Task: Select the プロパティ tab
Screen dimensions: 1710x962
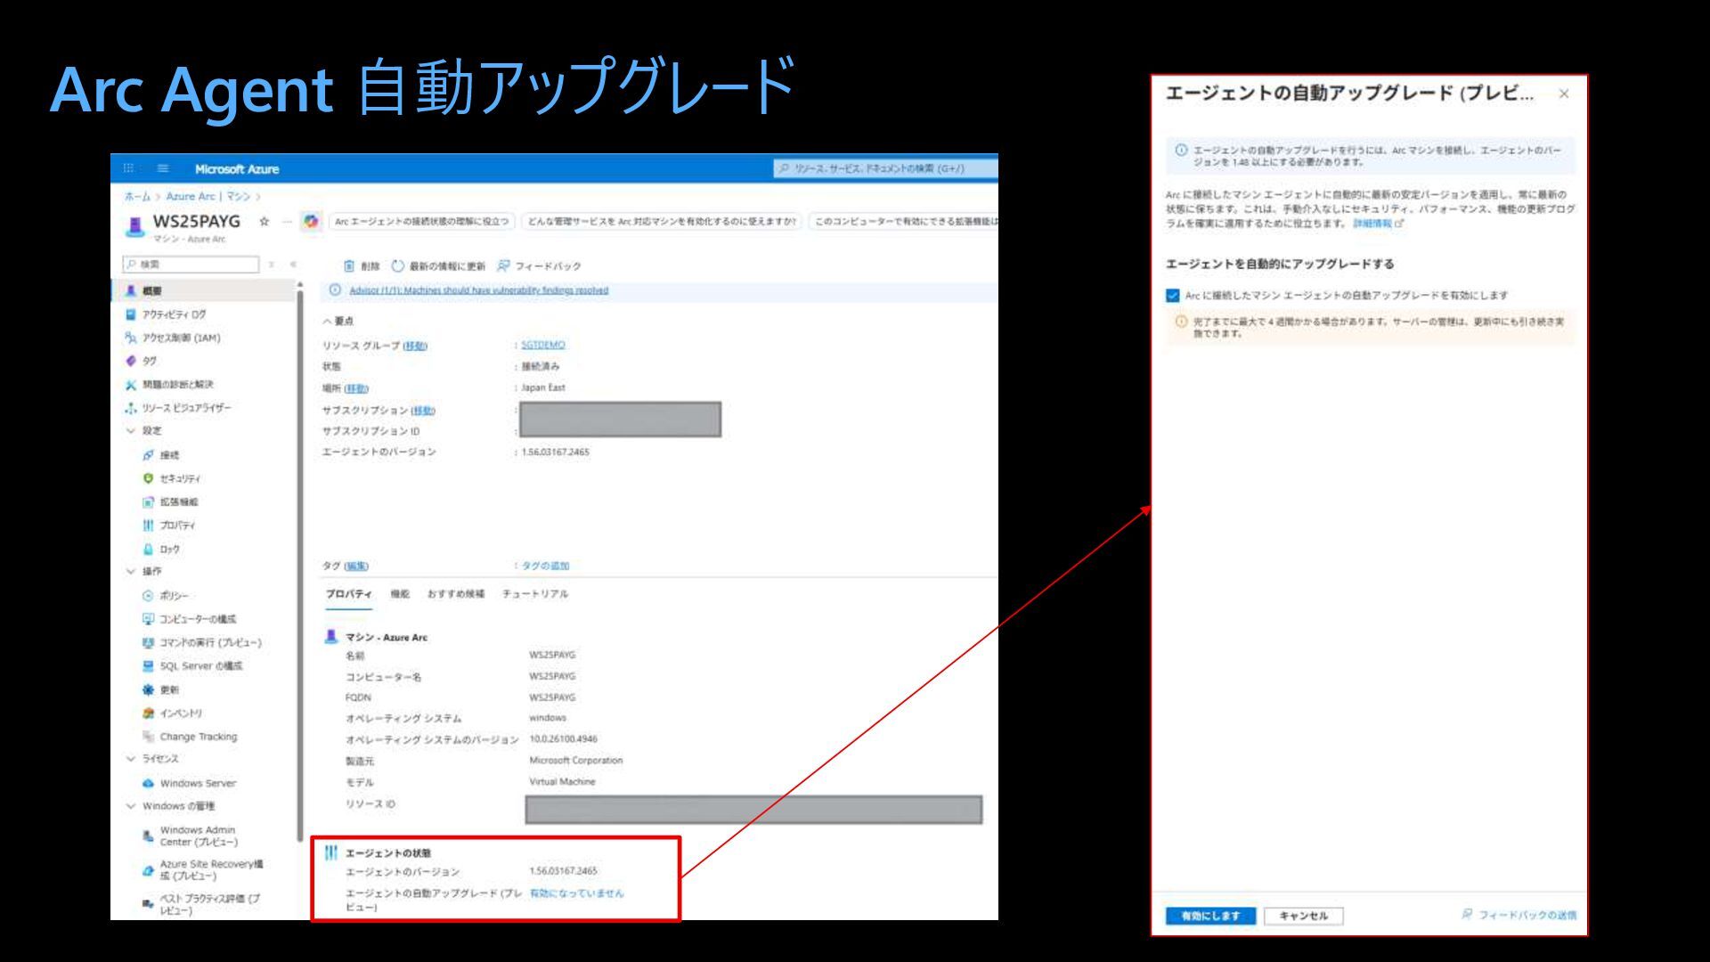Action: 348,594
